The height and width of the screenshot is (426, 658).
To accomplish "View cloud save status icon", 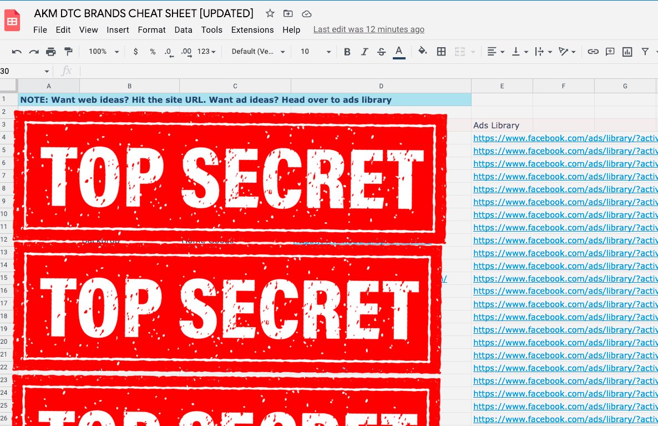I will [x=307, y=14].
